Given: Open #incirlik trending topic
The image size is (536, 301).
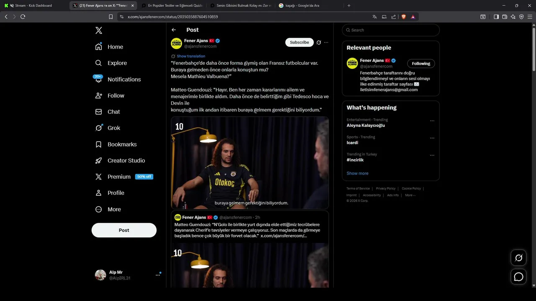Looking at the screenshot, I should coord(355,160).
